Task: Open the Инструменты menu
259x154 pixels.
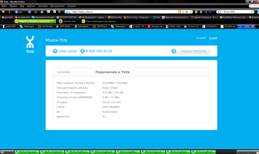Action: [x=58, y=6]
